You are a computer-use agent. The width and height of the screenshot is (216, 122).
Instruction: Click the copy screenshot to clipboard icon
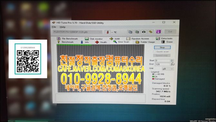click(137, 32)
